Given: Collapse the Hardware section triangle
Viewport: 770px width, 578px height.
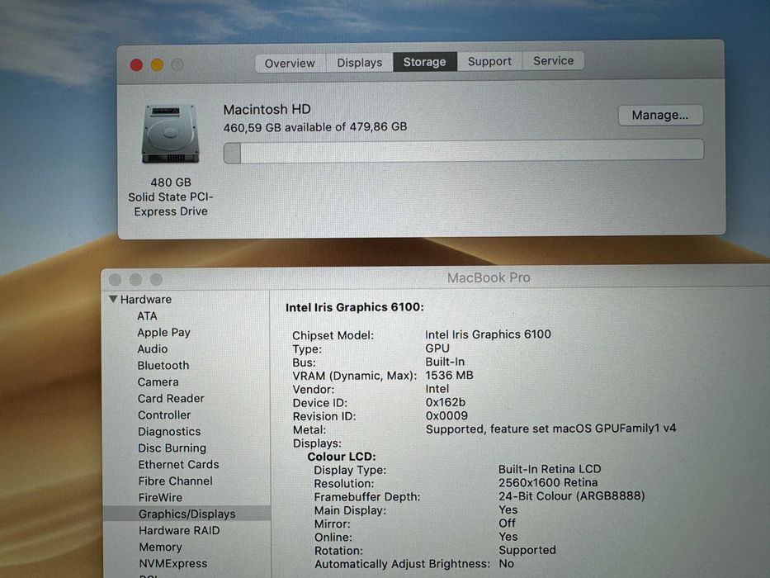Looking at the screenshot, I should pos(113,299).
